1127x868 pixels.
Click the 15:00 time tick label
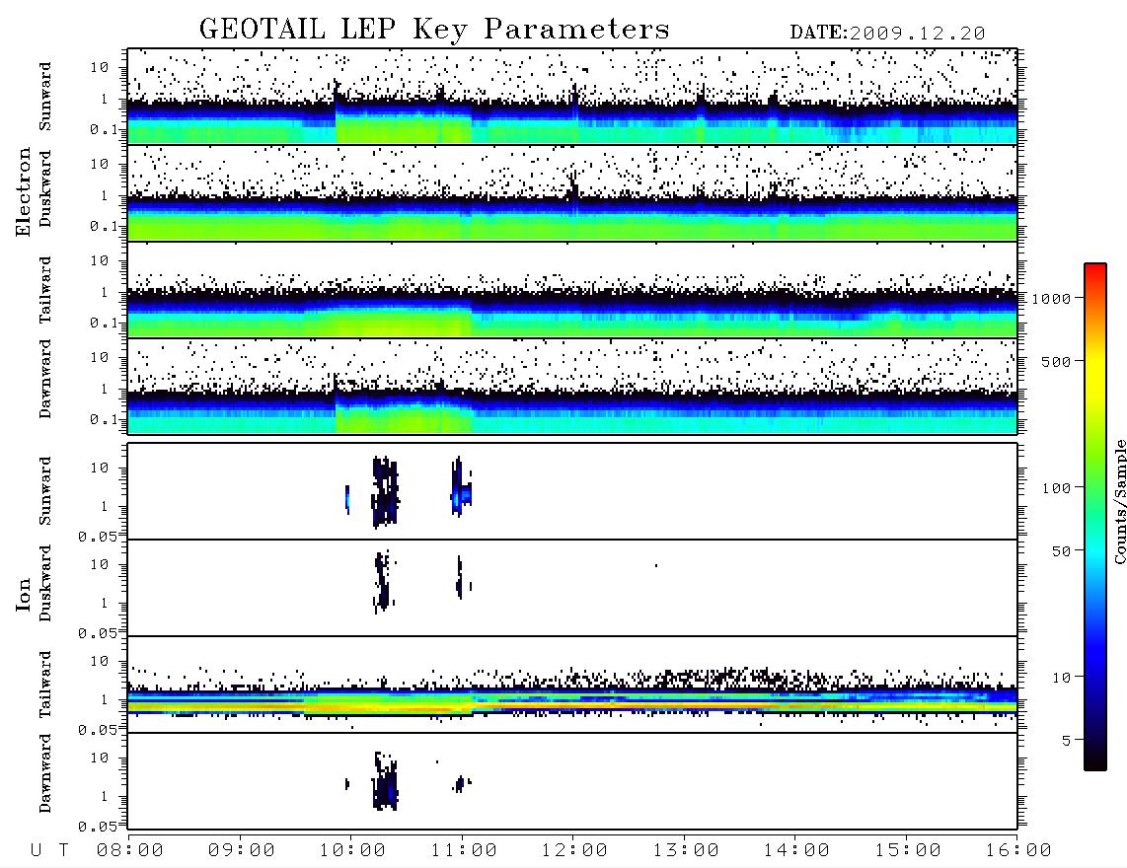click(x=908, y=851)
